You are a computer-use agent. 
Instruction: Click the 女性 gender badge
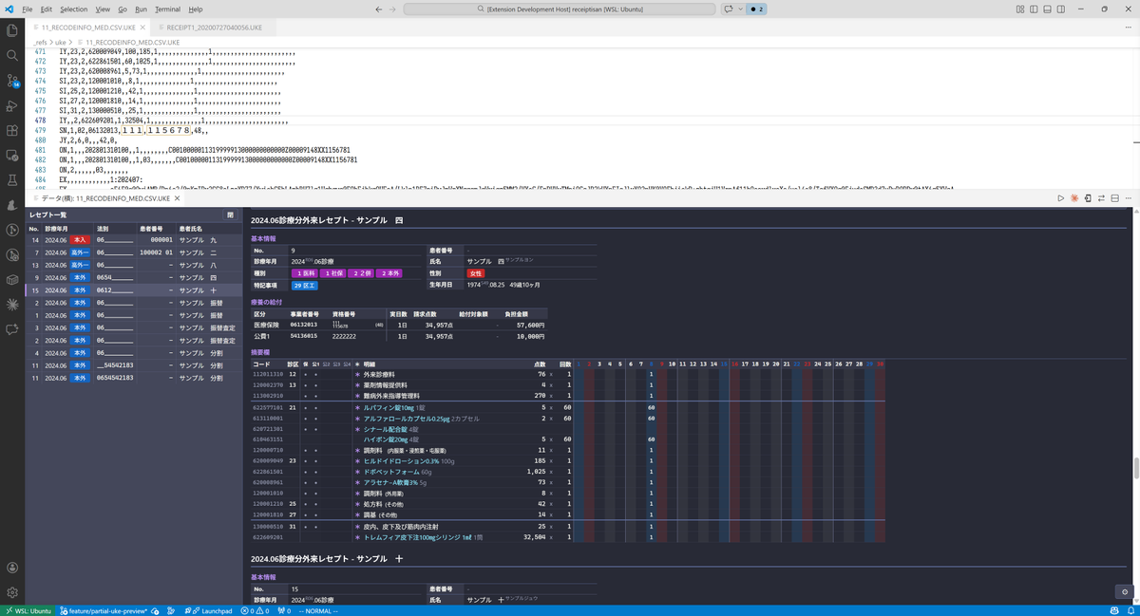(474, 273)
